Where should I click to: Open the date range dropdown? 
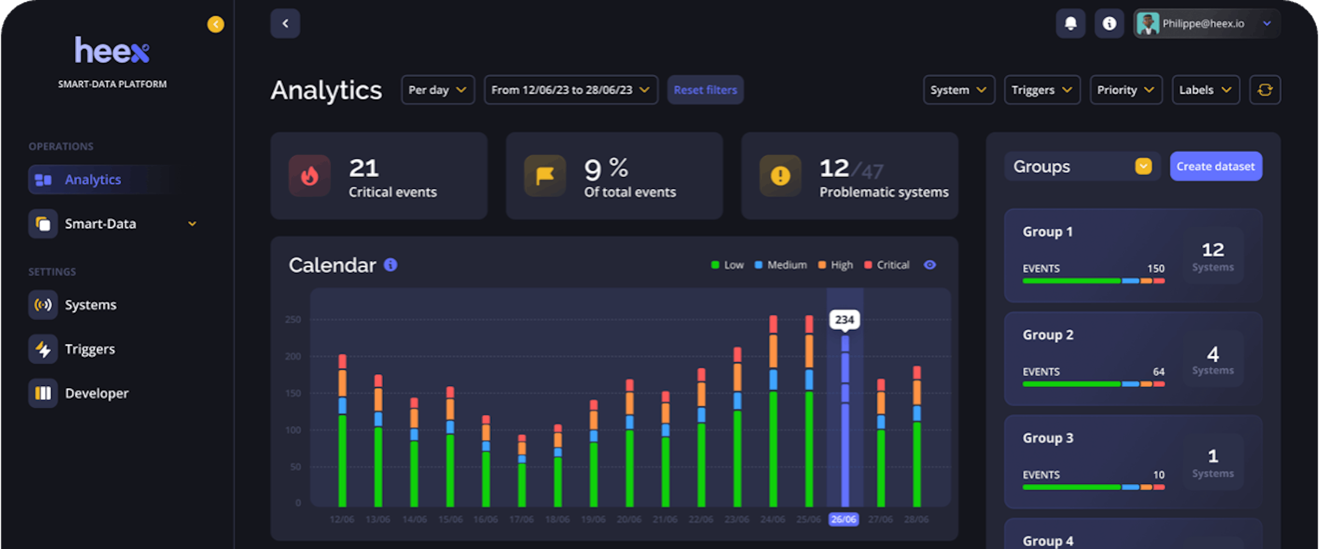pyautogui.click(x=571, y=90)
